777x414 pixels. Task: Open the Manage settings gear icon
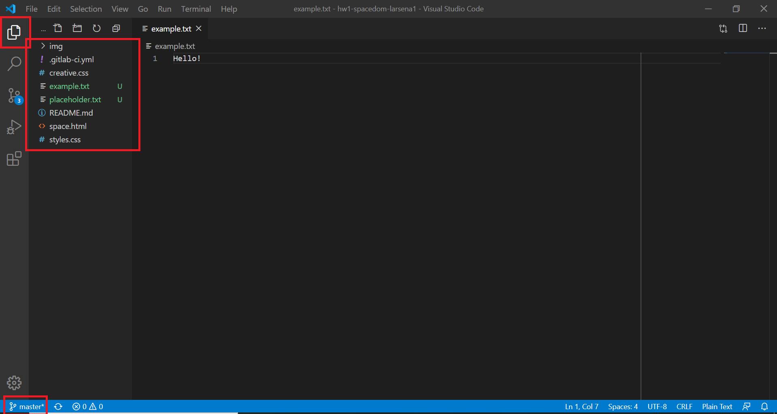pyautogui.click(x=15, y=382)
